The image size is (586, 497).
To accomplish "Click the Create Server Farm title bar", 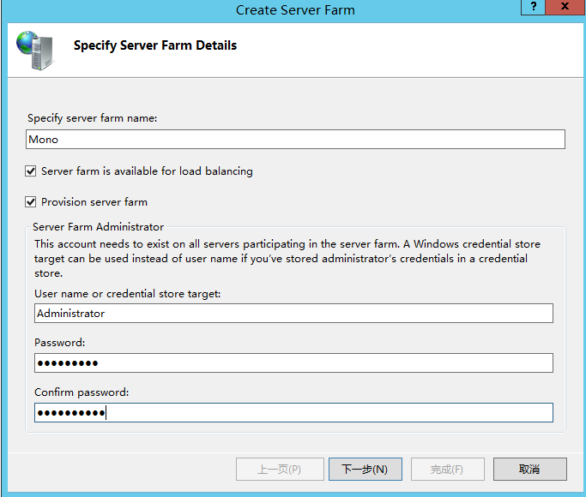I will pos(294,10).
